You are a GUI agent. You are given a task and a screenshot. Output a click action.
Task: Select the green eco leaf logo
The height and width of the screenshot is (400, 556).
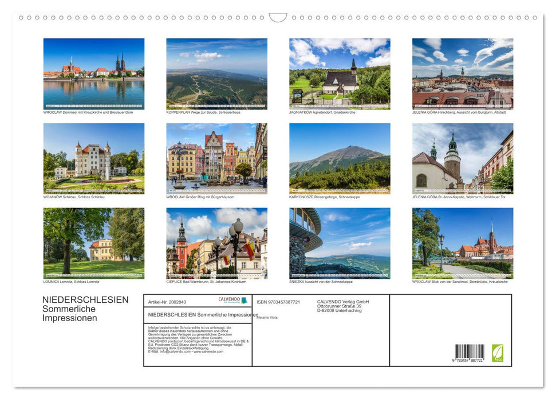[x=498, y=352]
